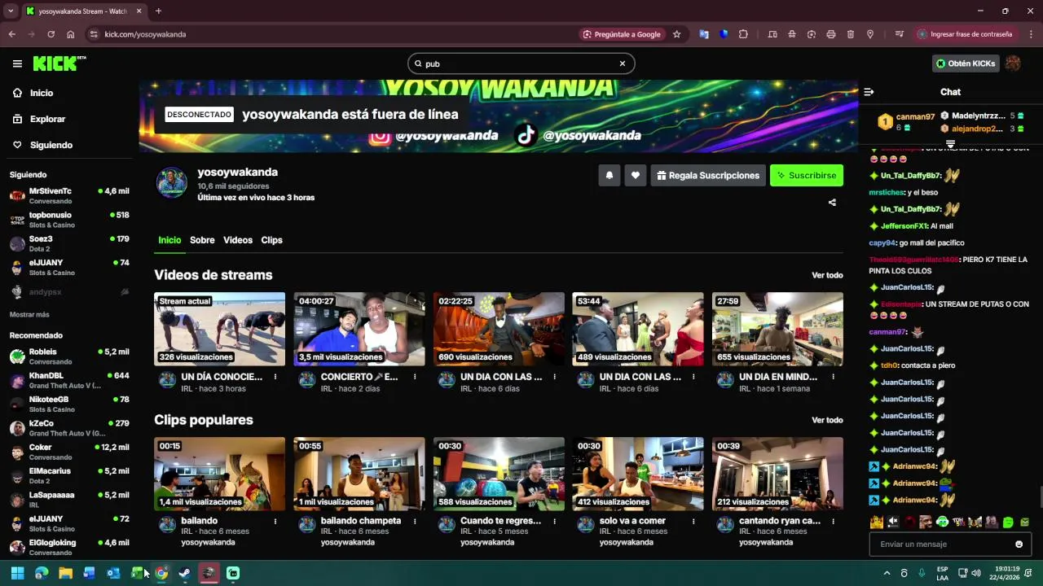
Task: Open the 27:59 video thumbnail
Action: point(777,329)
